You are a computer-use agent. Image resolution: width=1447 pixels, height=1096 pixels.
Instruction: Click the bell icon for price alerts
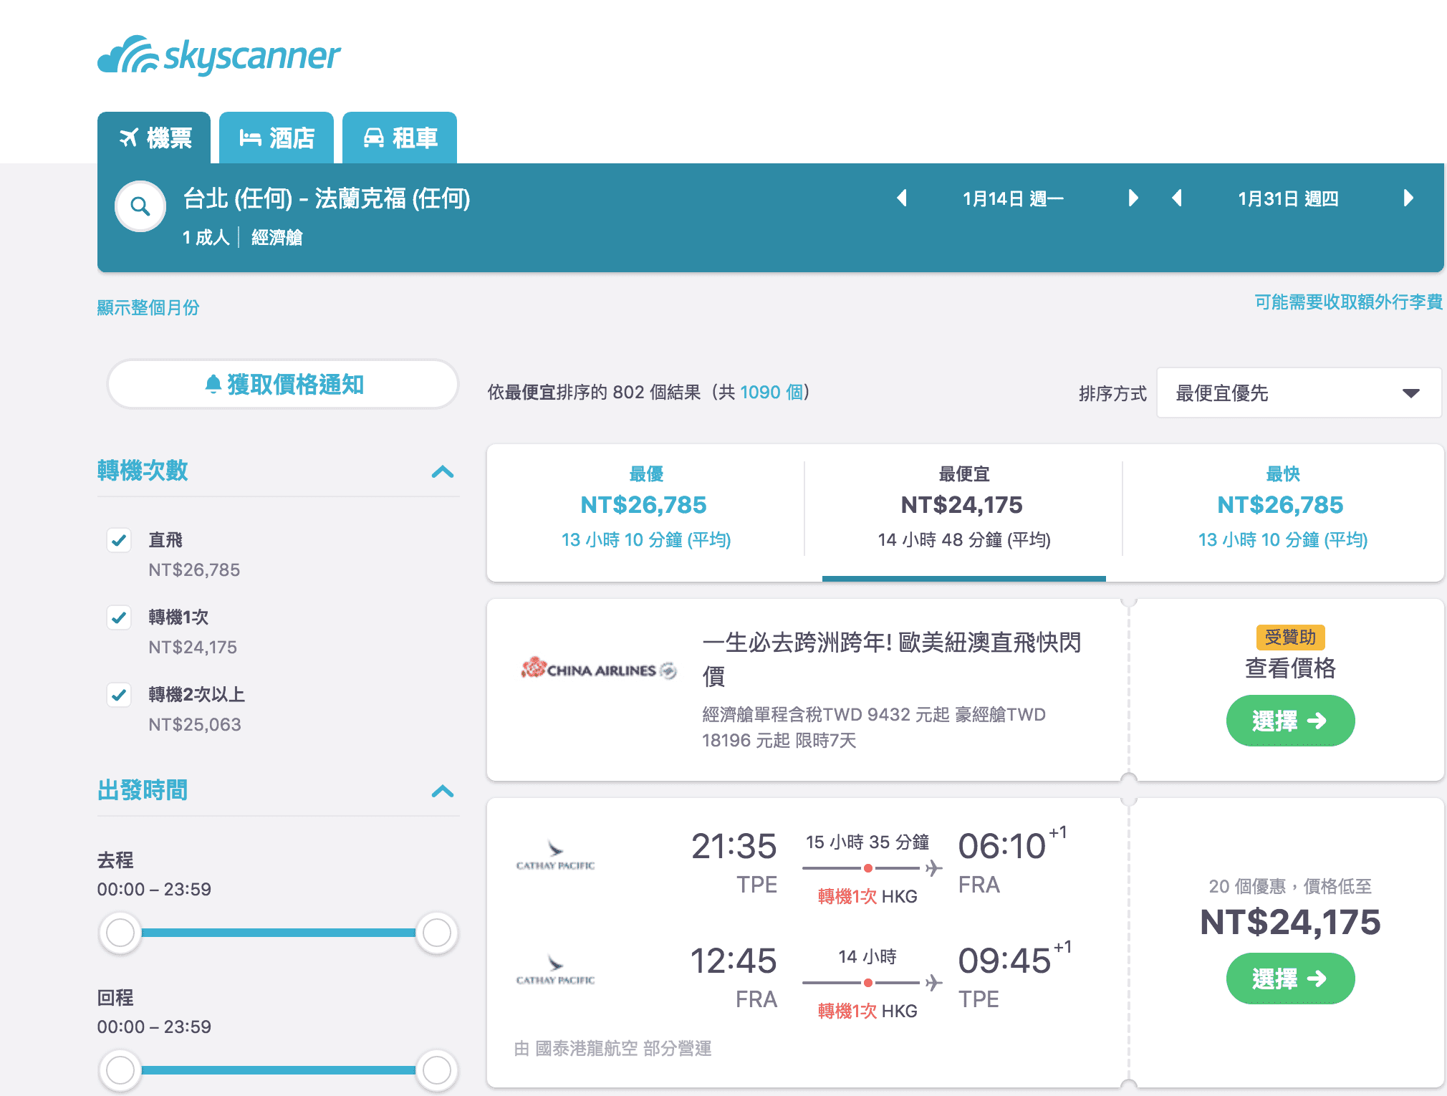point(213,385)
